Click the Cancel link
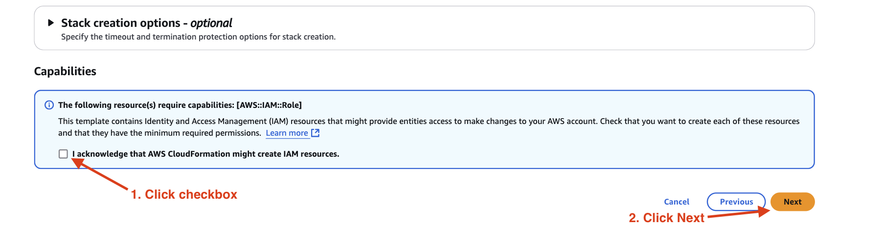 click(x=676, y=202)
